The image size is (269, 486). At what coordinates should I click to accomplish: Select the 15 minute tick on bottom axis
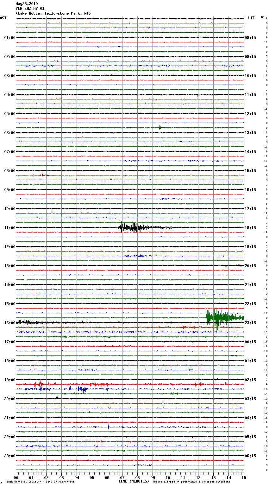[x=243, y=477]
